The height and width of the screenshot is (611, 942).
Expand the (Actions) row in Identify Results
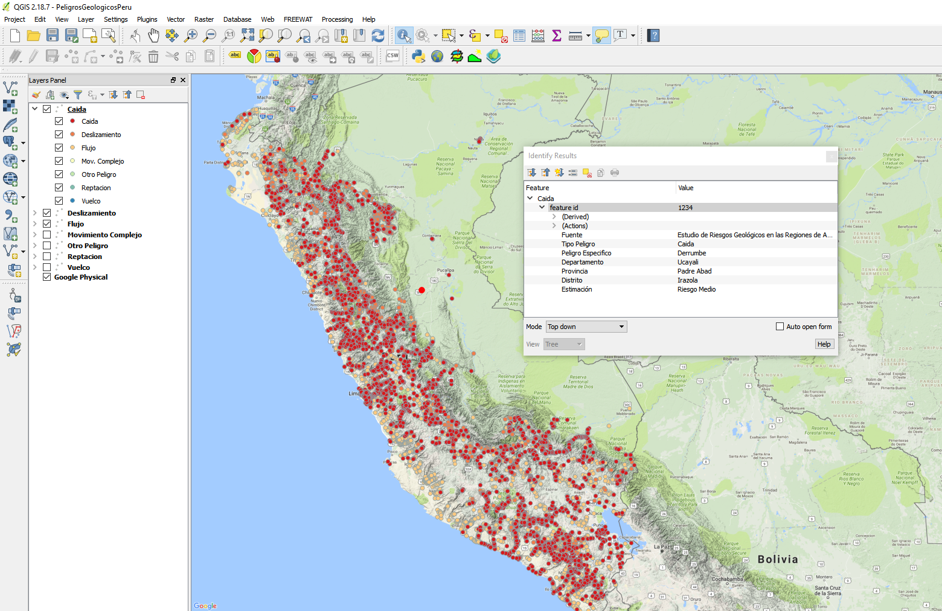(x=554, y=226)
